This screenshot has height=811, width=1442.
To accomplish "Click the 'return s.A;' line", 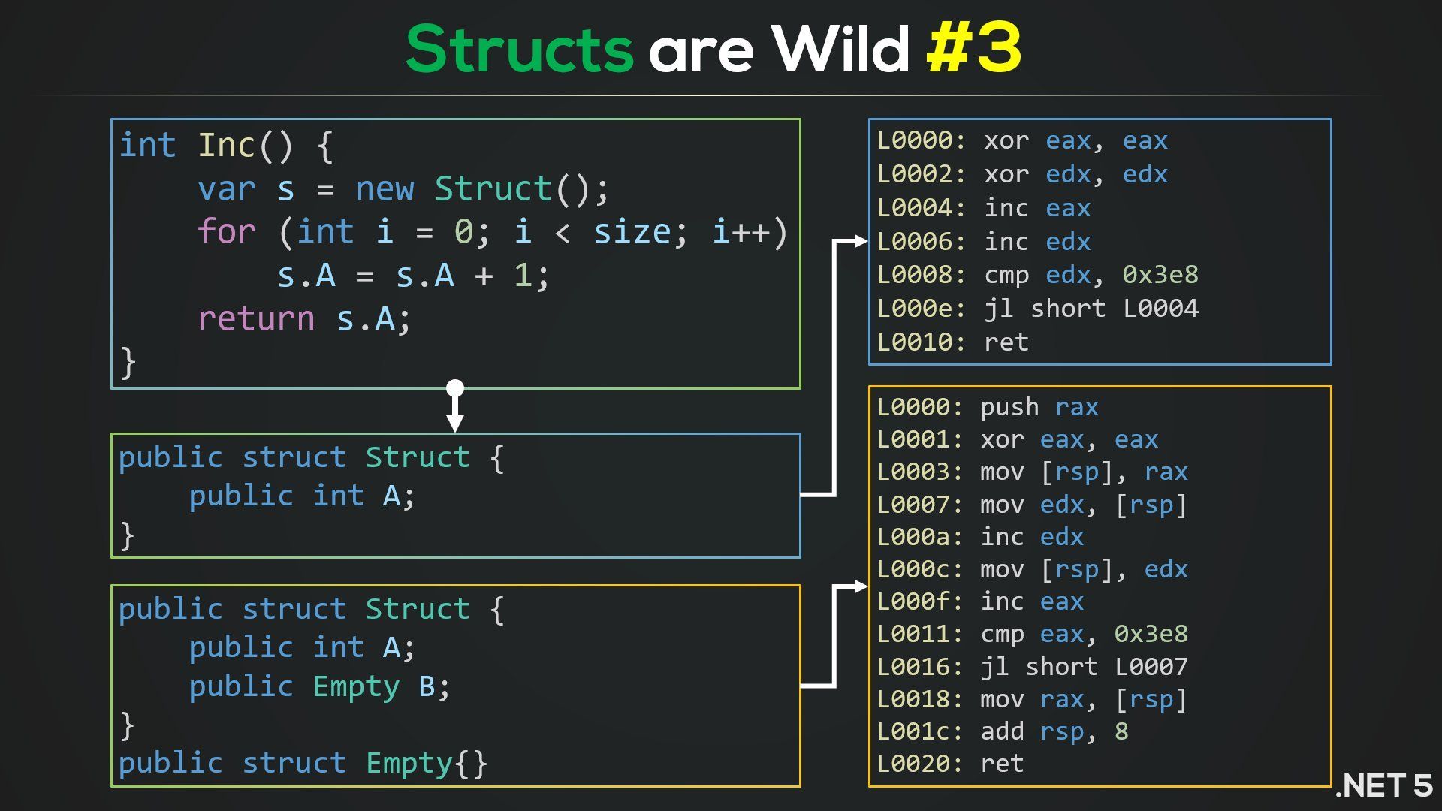I will [x=304, y=319].
